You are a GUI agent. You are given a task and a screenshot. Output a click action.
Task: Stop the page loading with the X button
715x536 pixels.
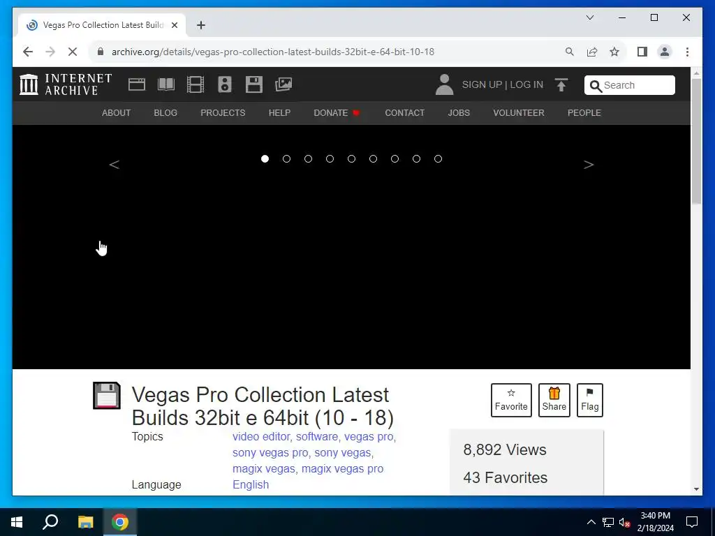(x=73, y=52)
